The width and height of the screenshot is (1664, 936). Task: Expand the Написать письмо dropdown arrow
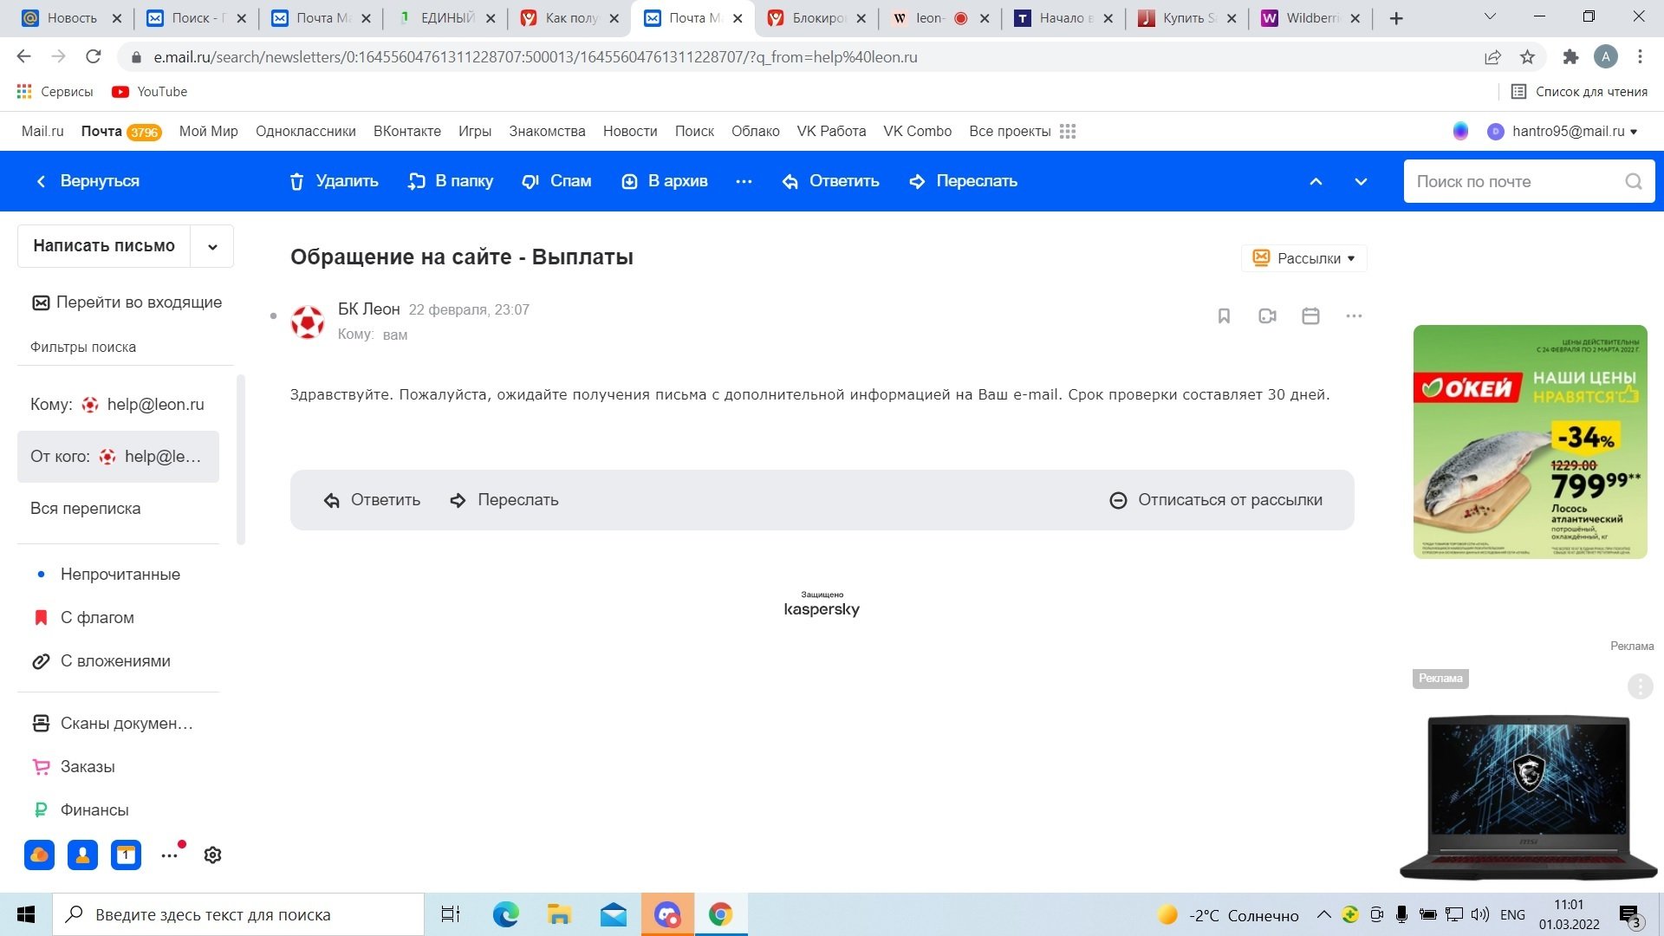pos(212,246)
